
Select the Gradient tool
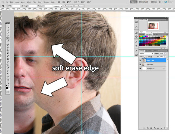click(8, 59)
